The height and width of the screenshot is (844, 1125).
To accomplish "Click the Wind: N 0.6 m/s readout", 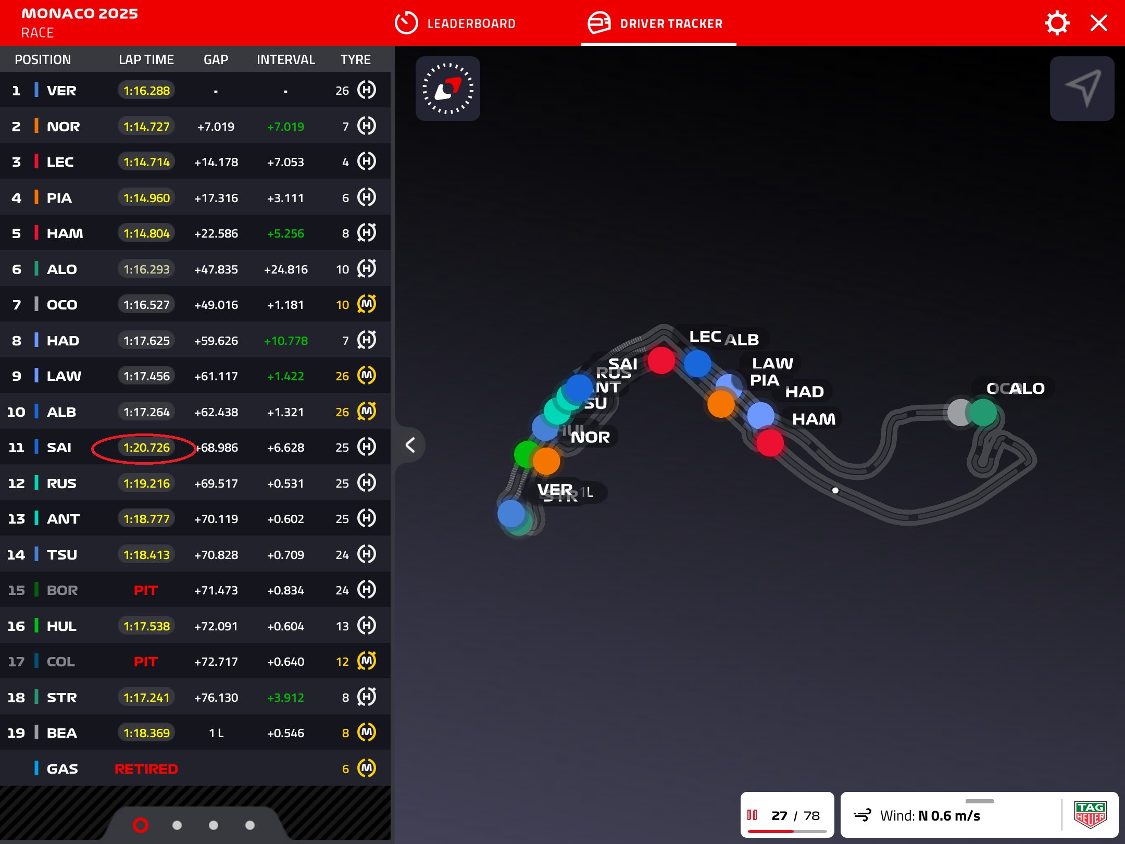I will coord(930,816).
